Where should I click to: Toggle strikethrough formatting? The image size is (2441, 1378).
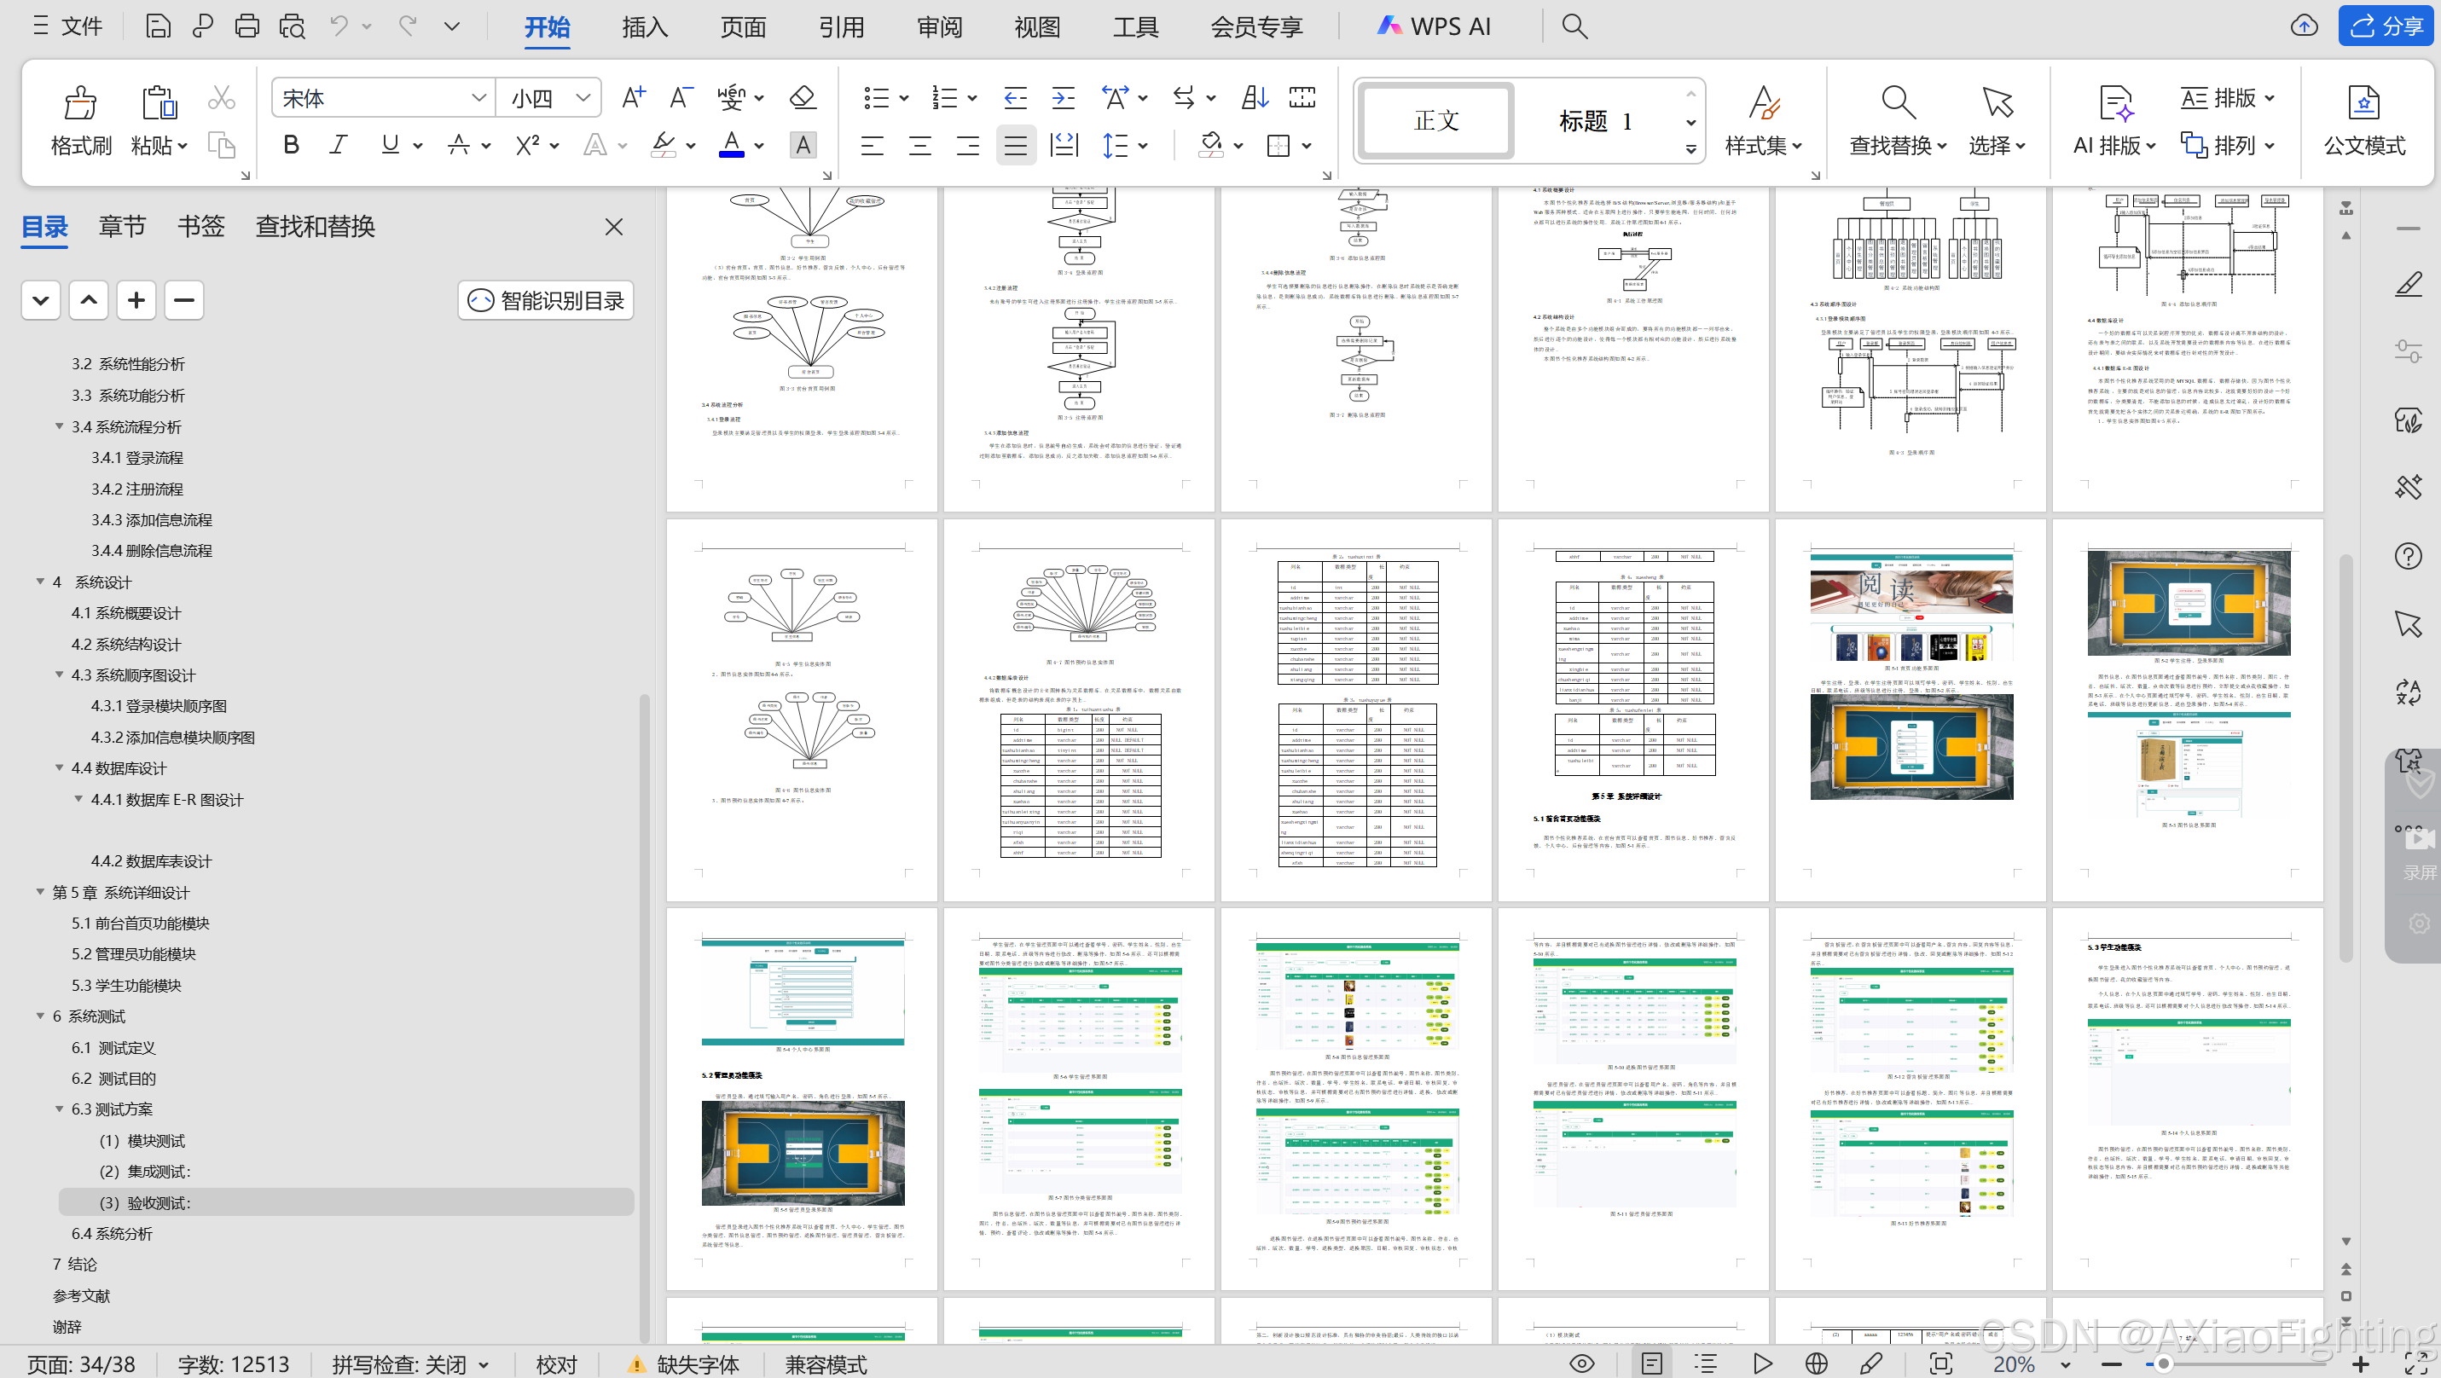(x=459, y=145)
